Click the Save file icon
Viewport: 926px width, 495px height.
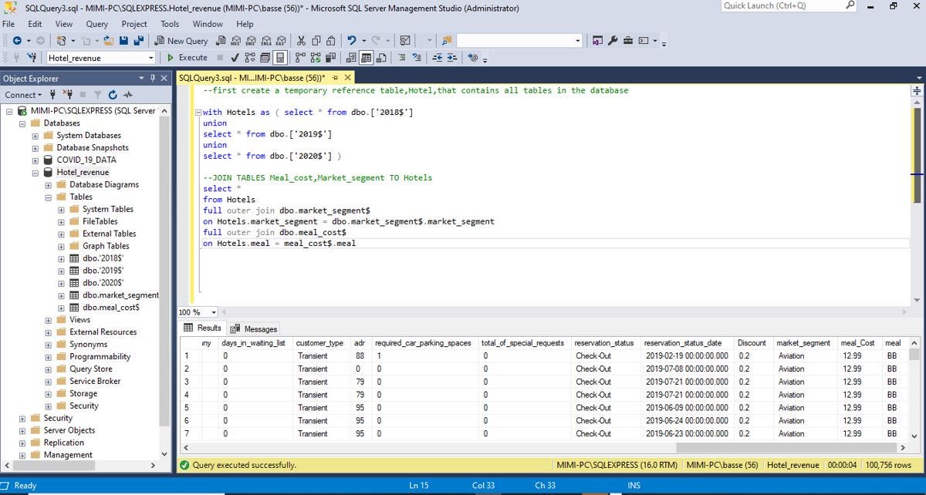click(x=123, y=40)
